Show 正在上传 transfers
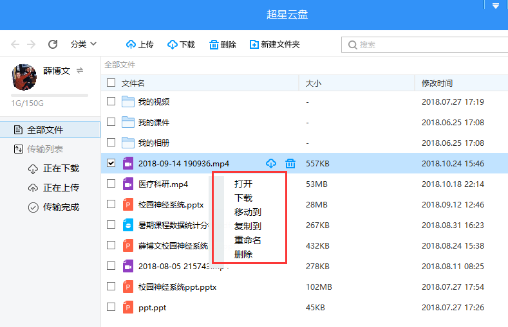 point(53,188)
